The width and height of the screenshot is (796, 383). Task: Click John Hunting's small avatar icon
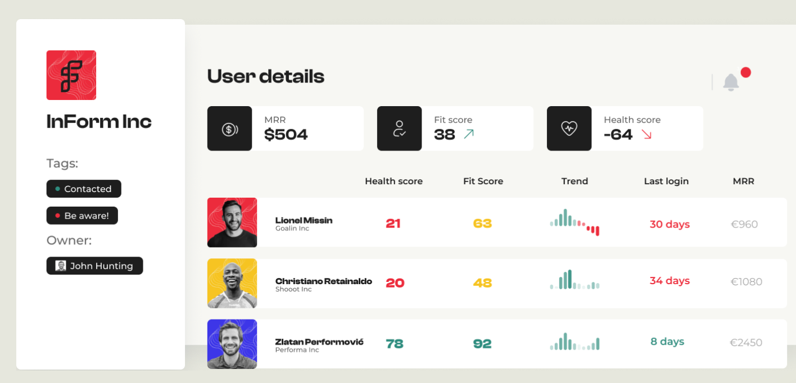(61, 266)
